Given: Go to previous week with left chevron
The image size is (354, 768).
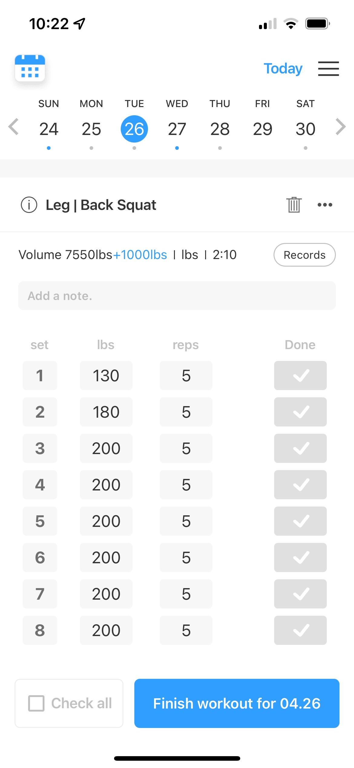Looking at the screenshot, I should pyautogui.click(x=14, y=127).
